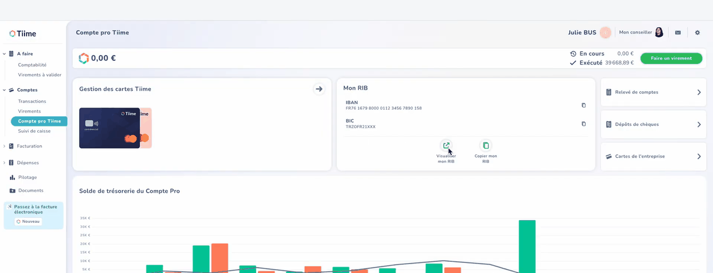Click the Dépôts de chèques icon
The image size is (713, 273).
pos(609,125)
